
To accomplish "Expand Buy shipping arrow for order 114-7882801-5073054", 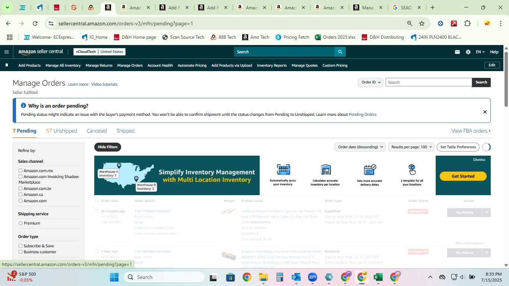I will (x=486, y=252).
